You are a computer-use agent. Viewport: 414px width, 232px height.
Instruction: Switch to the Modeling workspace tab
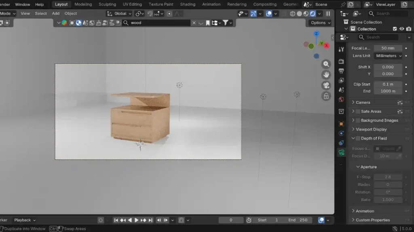tap(83, 4)
